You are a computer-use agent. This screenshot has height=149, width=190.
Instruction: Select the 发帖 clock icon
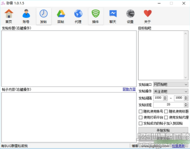tap(44, 16)
